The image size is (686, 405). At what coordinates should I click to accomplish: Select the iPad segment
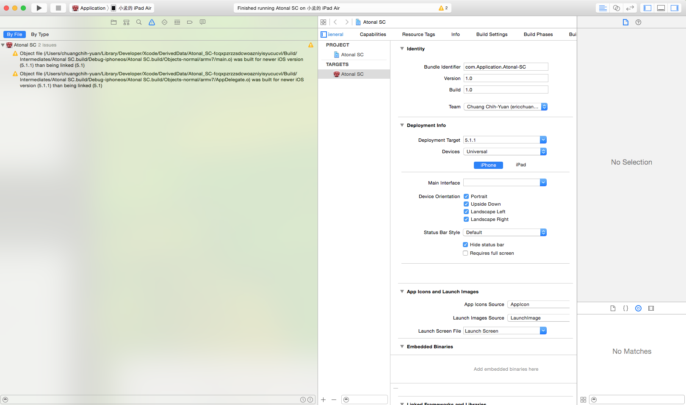pyautogui.click(x=521, y=165)
